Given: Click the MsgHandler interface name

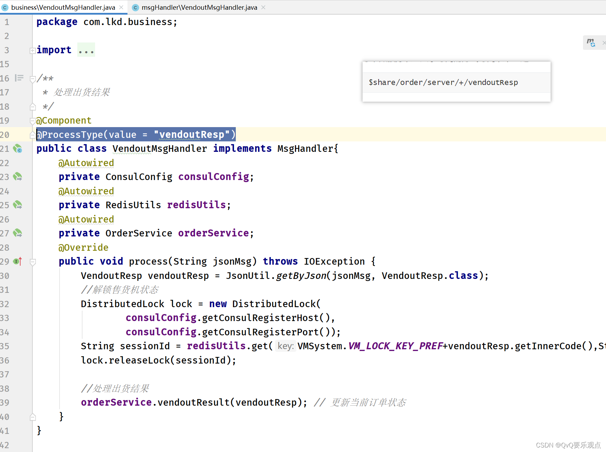Looking at the screenshot, I should 305,149.
